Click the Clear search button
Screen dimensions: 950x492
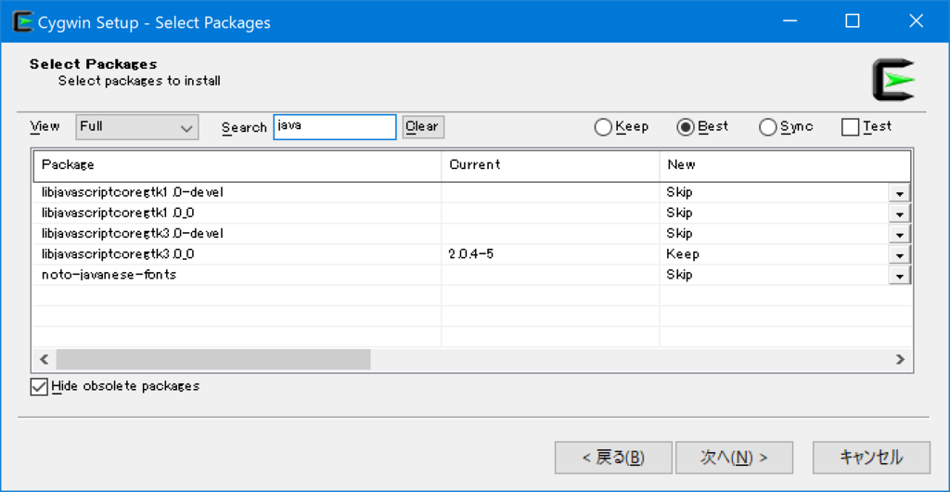pos(423,127)
